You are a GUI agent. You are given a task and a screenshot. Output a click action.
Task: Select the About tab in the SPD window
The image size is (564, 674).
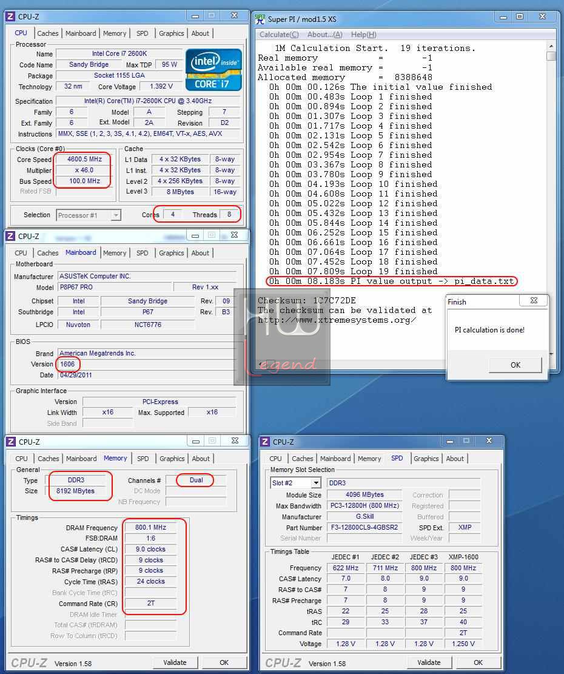(455, 459)
